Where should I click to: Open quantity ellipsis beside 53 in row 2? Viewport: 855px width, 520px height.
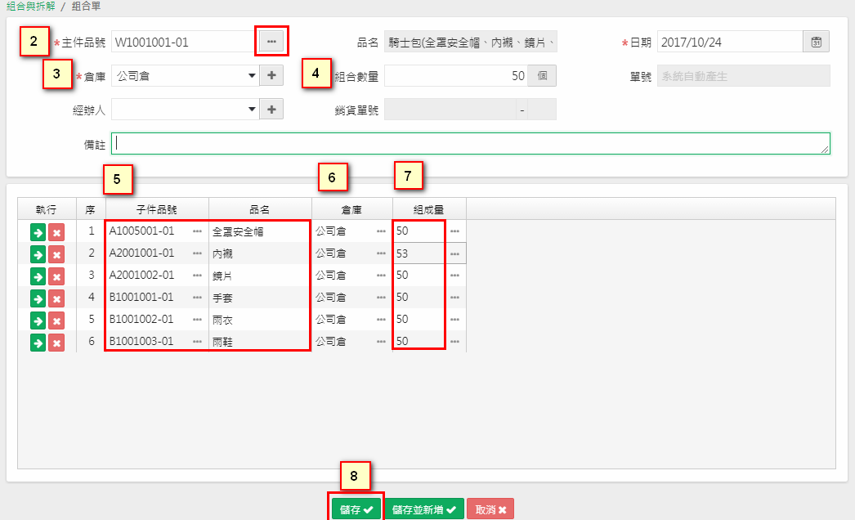454,253
